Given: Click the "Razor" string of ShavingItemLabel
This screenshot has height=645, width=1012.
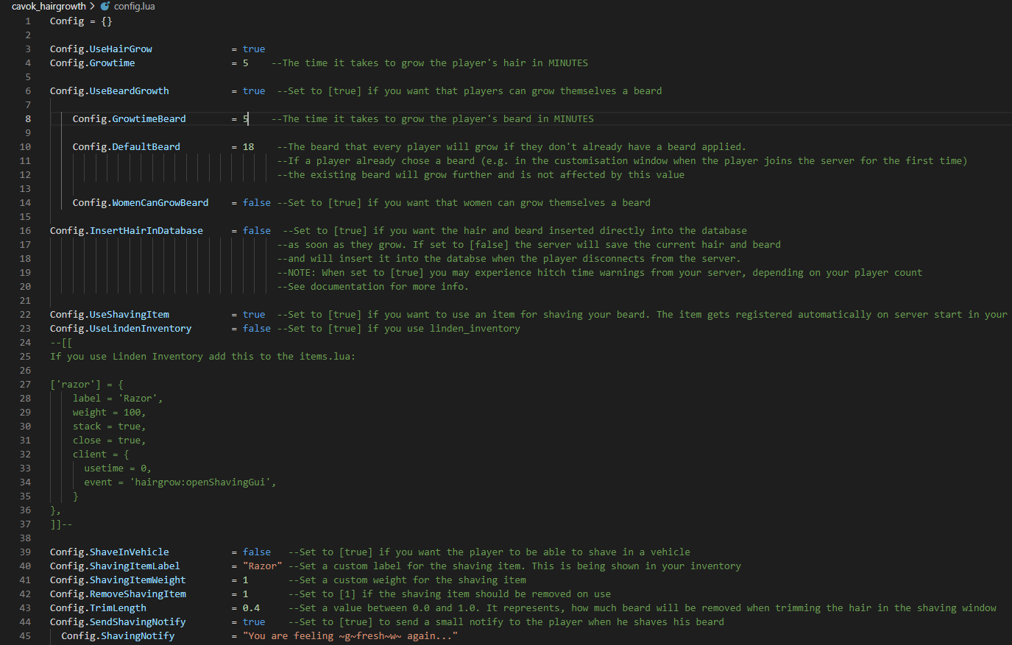Looking at the screenshot, I should 263,566.
